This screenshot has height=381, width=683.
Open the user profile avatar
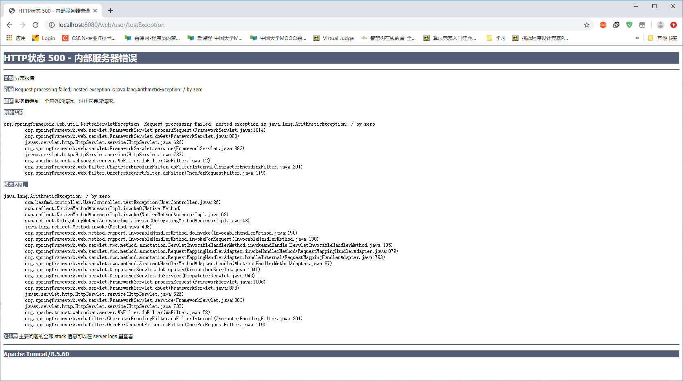pyautogui.click(x=661, y=25)
